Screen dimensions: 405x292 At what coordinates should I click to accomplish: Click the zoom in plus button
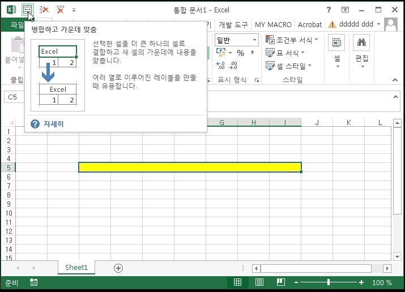point(361,283)
